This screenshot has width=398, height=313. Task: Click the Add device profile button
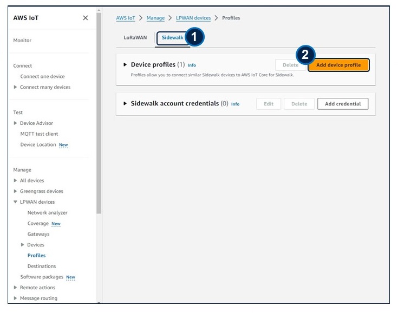[x=338, y=65]
